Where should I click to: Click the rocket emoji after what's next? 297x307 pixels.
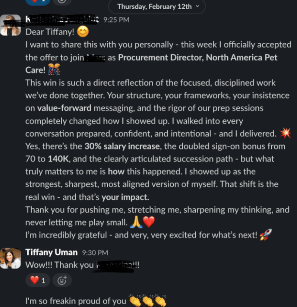pyautogui.click(x=264, y=236)
